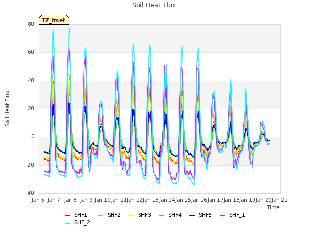Click the 40 y-axis tick label
Screen dimensions: 309x232
click(x=31, y=81)
